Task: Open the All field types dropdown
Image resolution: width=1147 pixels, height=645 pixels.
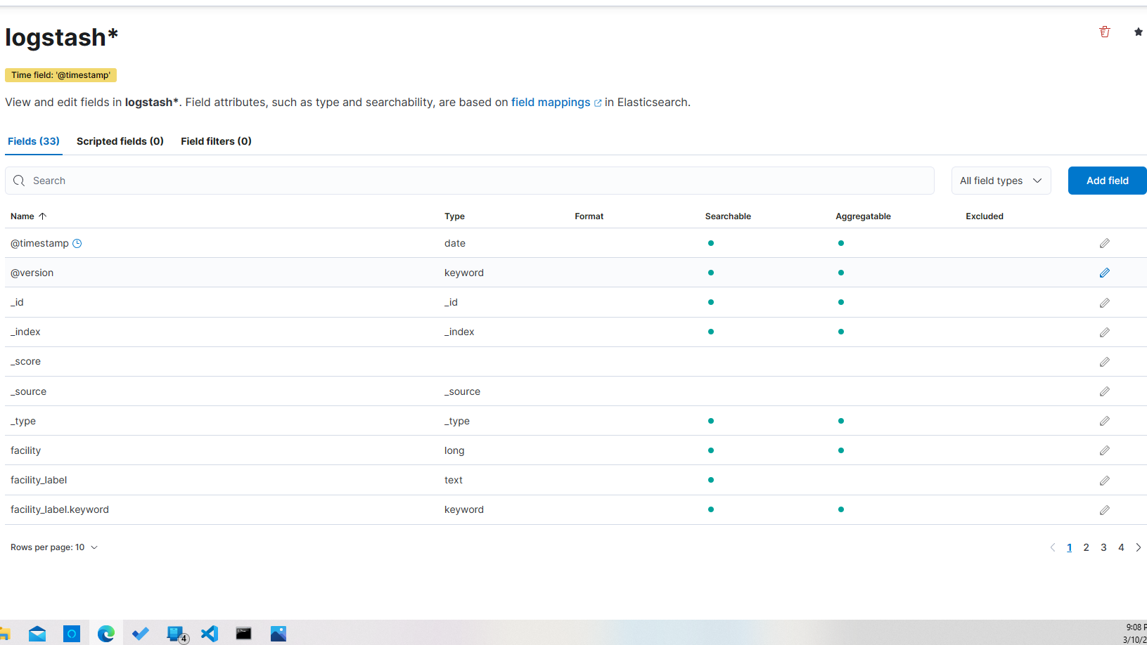Action: pyautogui.click(x=1000, y=181)
